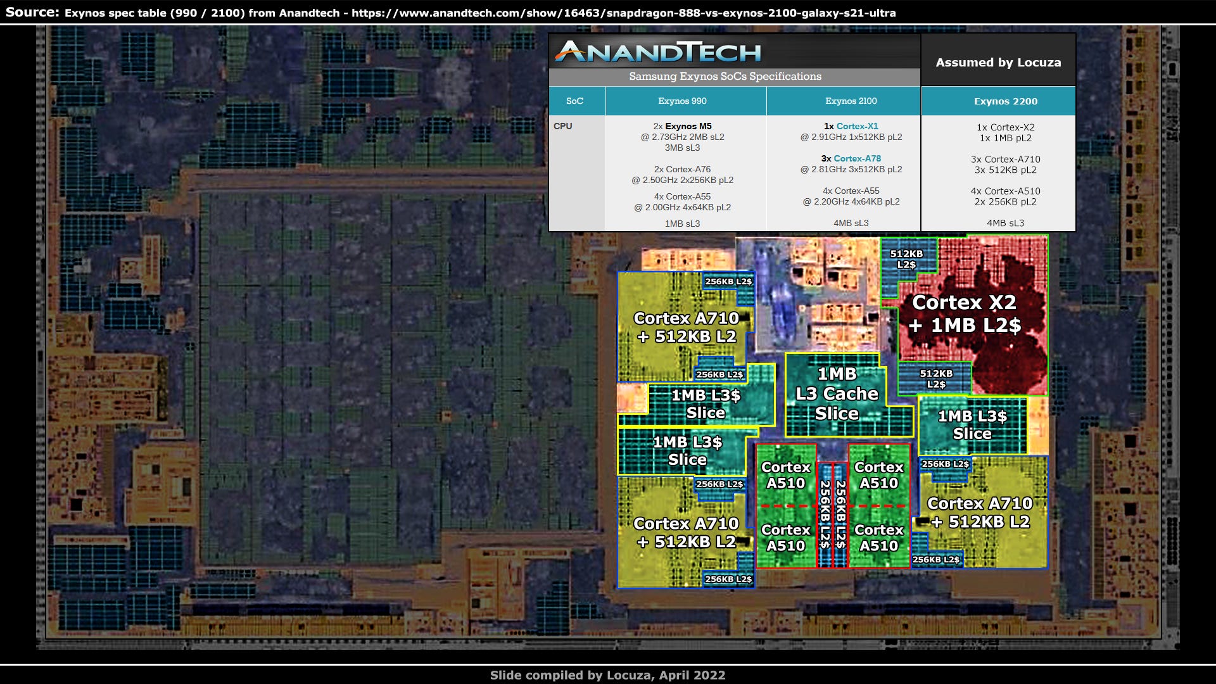Click '4MB sL3' in Exynos 2100 column

[x=851, y=223]
